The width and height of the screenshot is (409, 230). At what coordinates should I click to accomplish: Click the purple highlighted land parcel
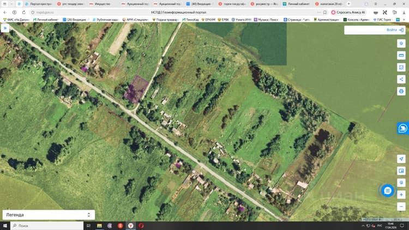[x=136, y=89]
